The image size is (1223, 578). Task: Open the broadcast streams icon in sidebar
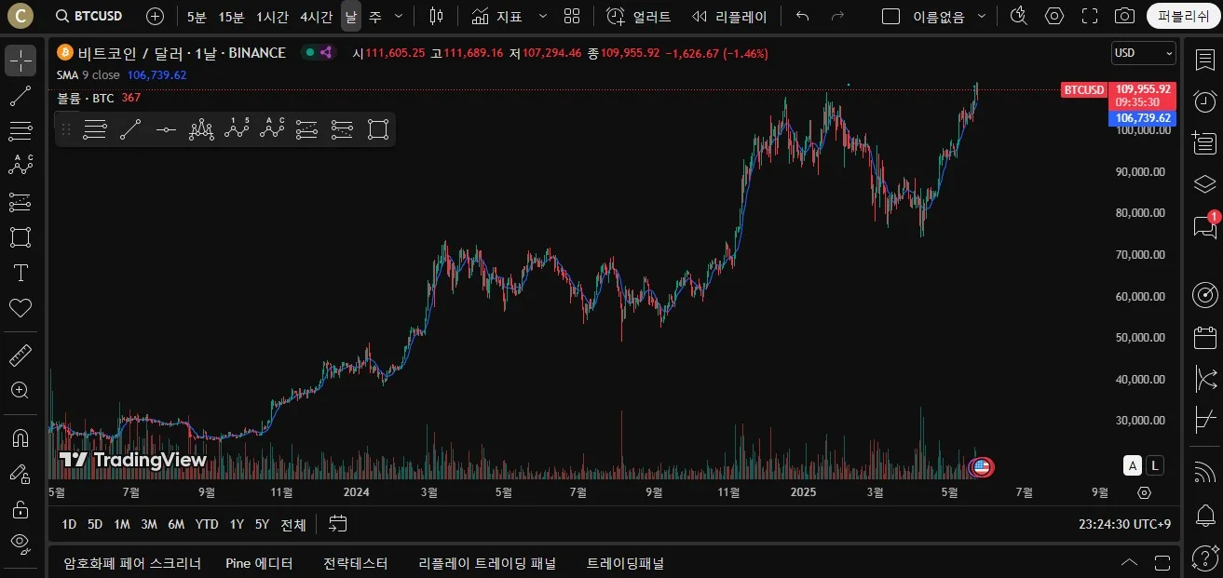(x=1204, y=472)
